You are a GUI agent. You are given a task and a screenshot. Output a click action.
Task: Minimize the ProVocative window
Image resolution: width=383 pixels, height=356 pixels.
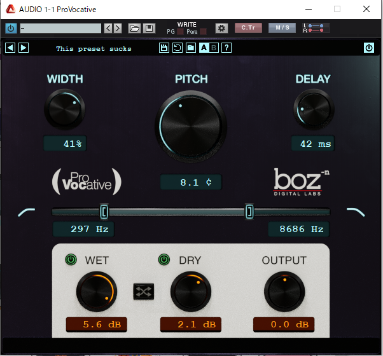(309, 10)
